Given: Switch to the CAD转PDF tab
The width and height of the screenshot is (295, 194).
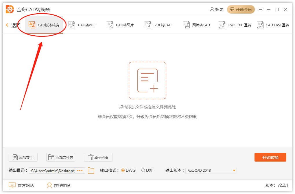Looking at the screenshot, I should click(82, 25).
